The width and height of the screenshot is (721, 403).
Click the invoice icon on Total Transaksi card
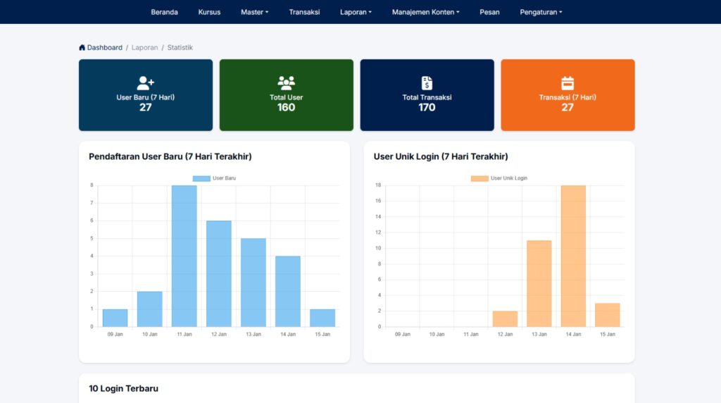click(x=427, y=83)
